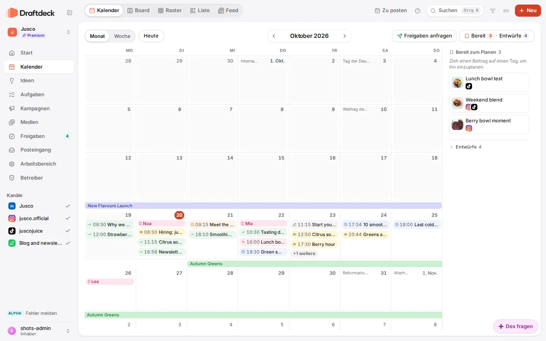This screenshot has height=341, width=546.
Task: Switch to Board view tab
Action: pos(138,11)
